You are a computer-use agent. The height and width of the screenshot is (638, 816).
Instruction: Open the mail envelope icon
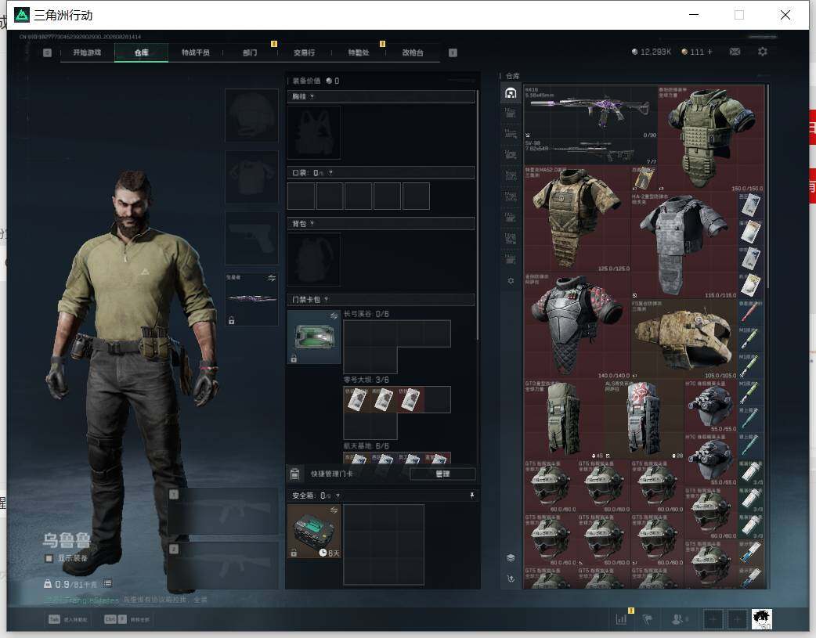tap(735, 52)
